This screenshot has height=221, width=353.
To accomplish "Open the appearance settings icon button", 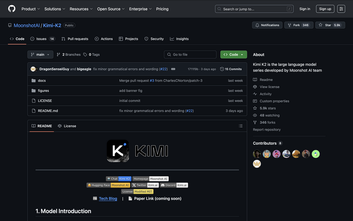I will pos(341,9).
